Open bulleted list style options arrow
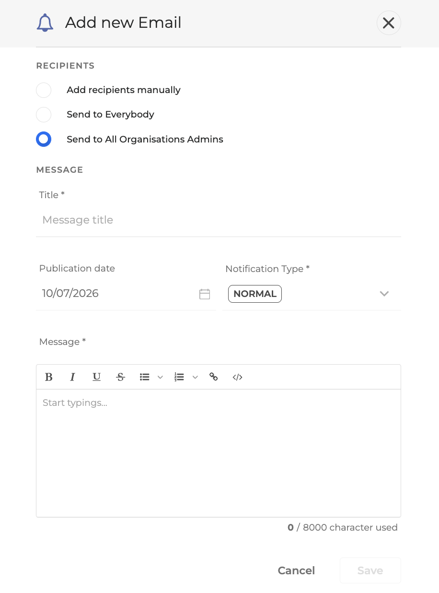Image resolution: width=439 pixels, height=593 pixels. (161, 378)
